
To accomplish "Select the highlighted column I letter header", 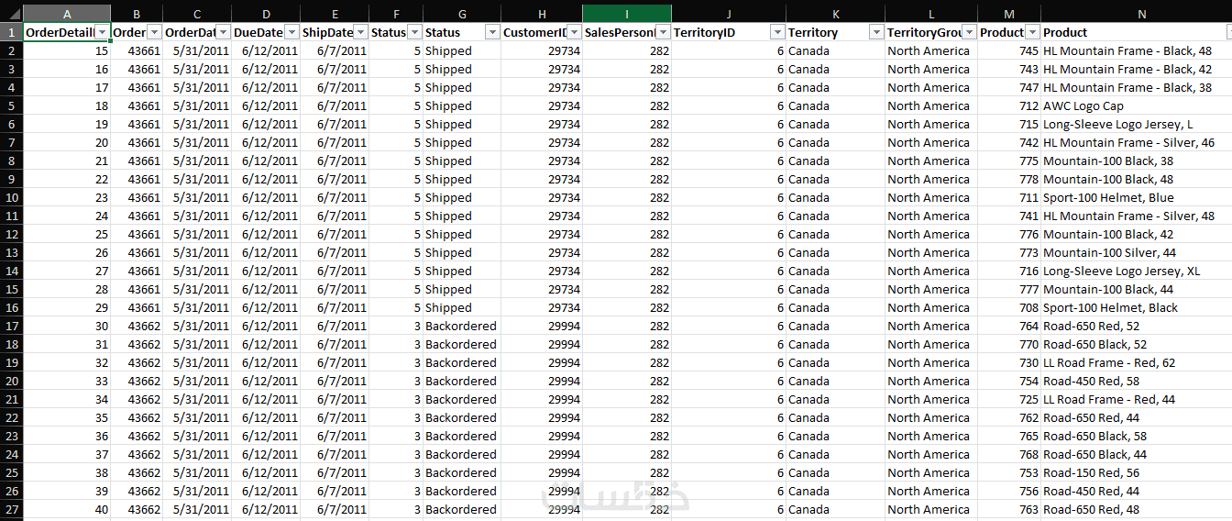I will click(x=627, y=14).
